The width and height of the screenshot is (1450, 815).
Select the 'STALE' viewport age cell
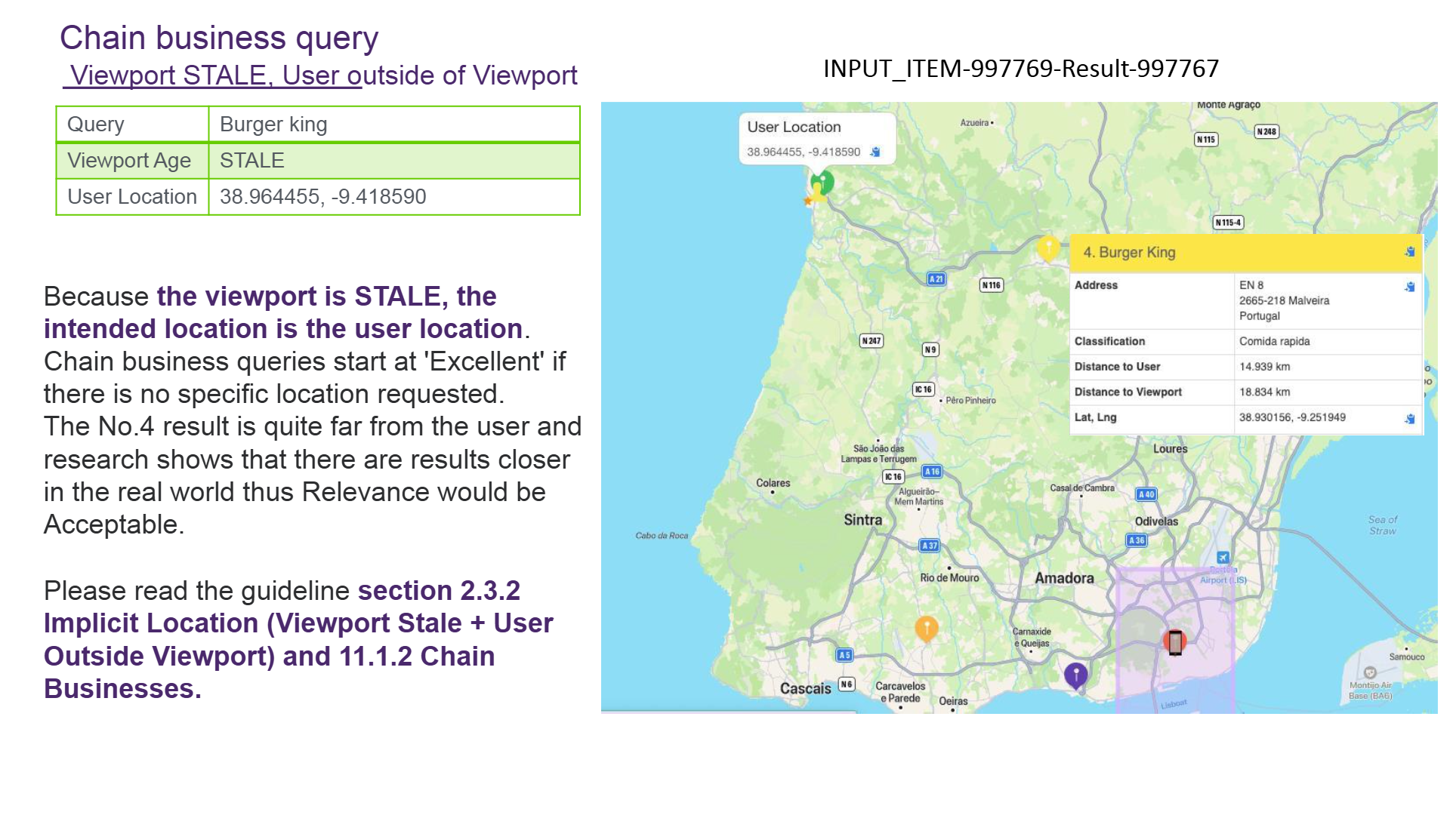(393, 161)
